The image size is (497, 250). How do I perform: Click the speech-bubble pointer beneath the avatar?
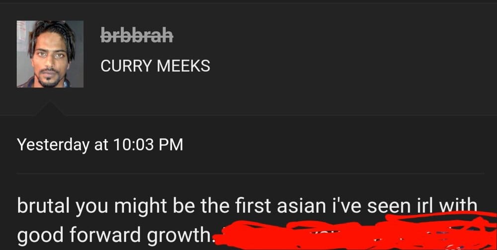[50, 109]
